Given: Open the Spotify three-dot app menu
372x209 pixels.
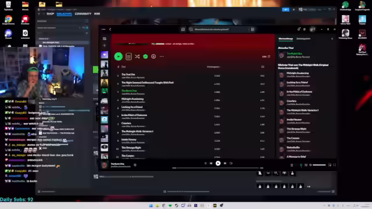Looking at the screenshot, I should (103, 30).
